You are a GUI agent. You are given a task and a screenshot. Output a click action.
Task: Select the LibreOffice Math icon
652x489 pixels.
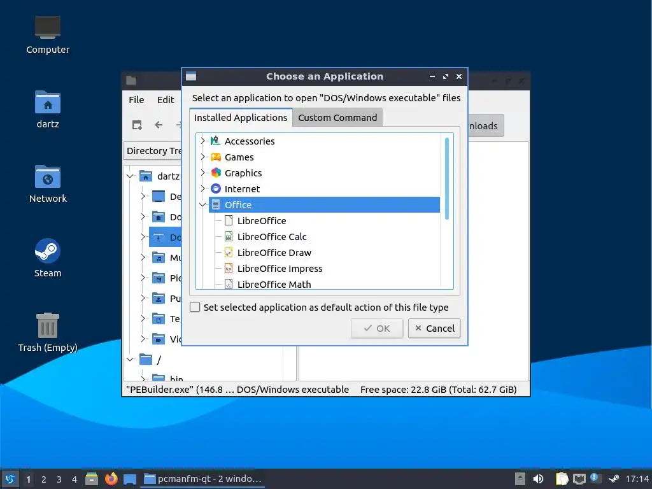229,284
